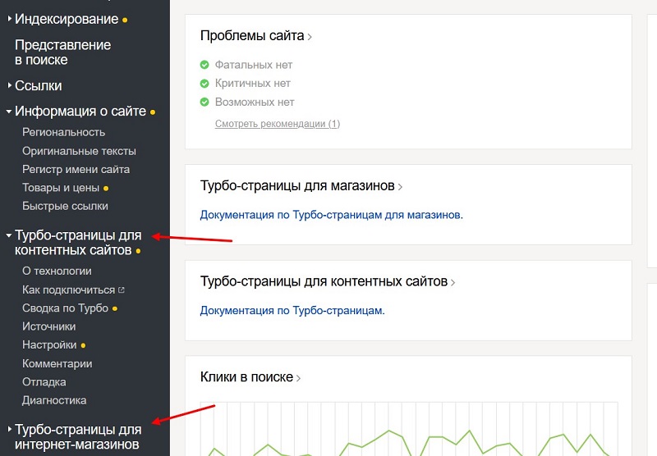Viewport: 657px width, 456px height.
Task: Open Клики в поиске card heading
Action: tap(246, 377)
